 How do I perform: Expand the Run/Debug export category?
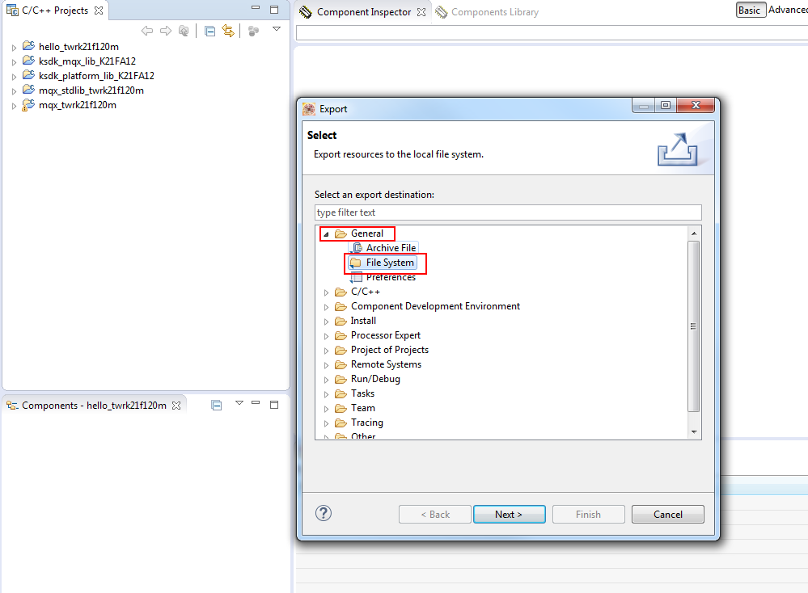pos(326,380)
